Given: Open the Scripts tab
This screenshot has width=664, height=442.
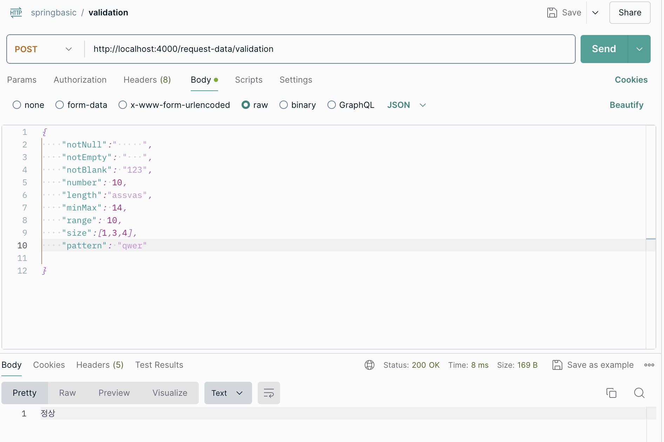Looking at the screenshot, I should click(x=249, y=80).
